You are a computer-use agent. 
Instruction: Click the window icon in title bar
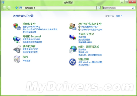click(3, 2)
